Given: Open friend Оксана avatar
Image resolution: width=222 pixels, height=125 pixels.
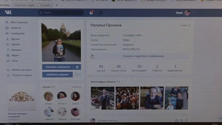Looking at the screenshot, I should pyautogui.click(x=62, y=96).
